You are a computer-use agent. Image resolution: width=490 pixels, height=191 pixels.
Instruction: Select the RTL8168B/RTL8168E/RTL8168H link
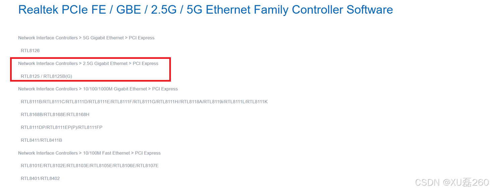click(55, 114)
